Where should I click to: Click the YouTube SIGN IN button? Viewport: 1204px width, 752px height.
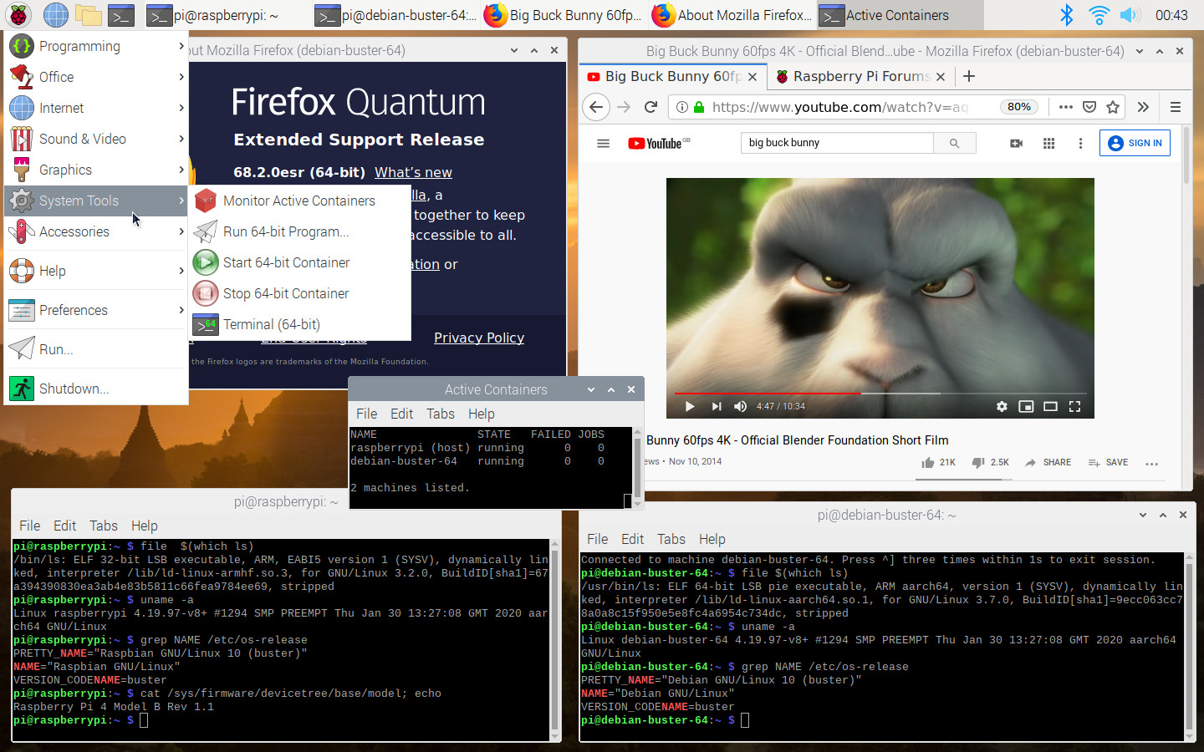pos(1135,143)
